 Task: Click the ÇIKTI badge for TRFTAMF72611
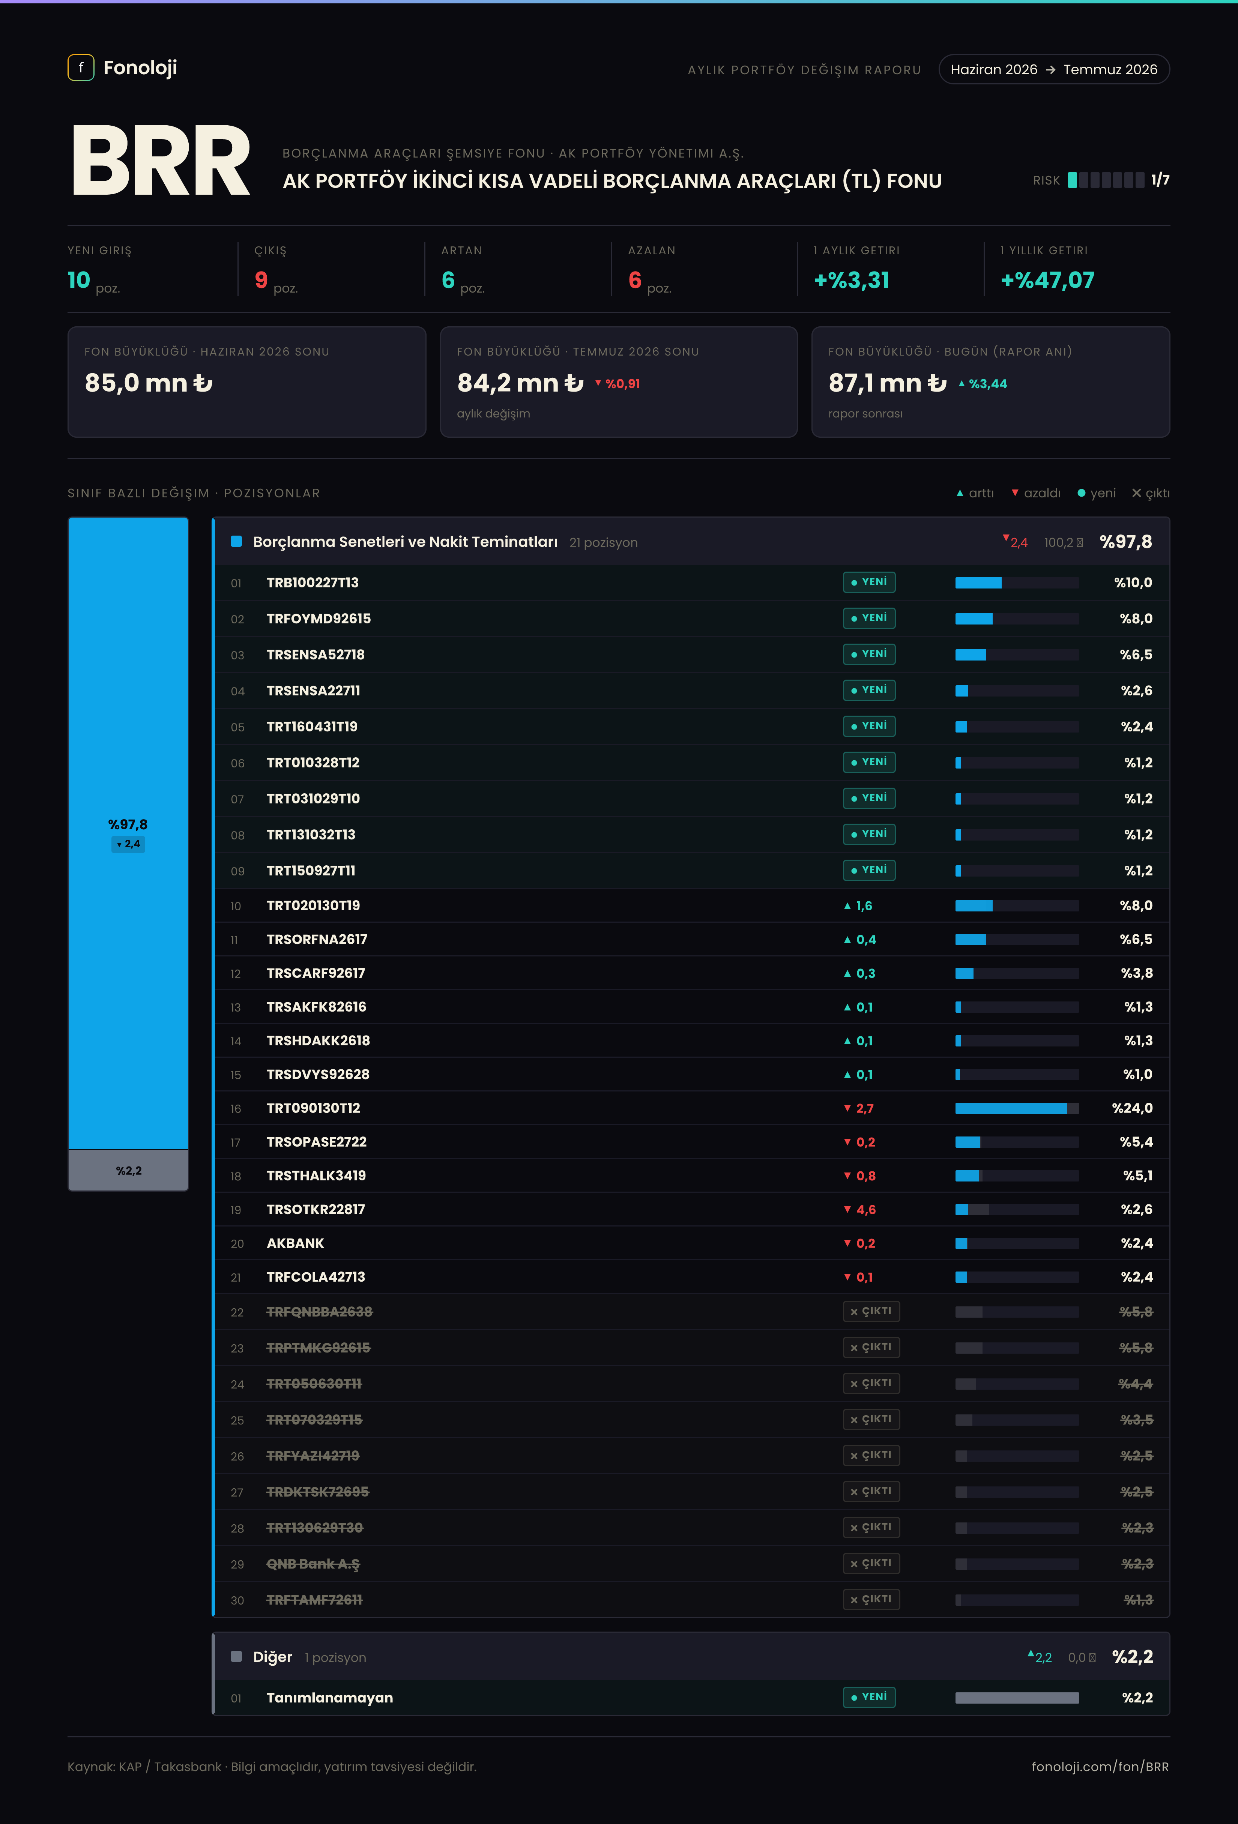coord(871,1600)
